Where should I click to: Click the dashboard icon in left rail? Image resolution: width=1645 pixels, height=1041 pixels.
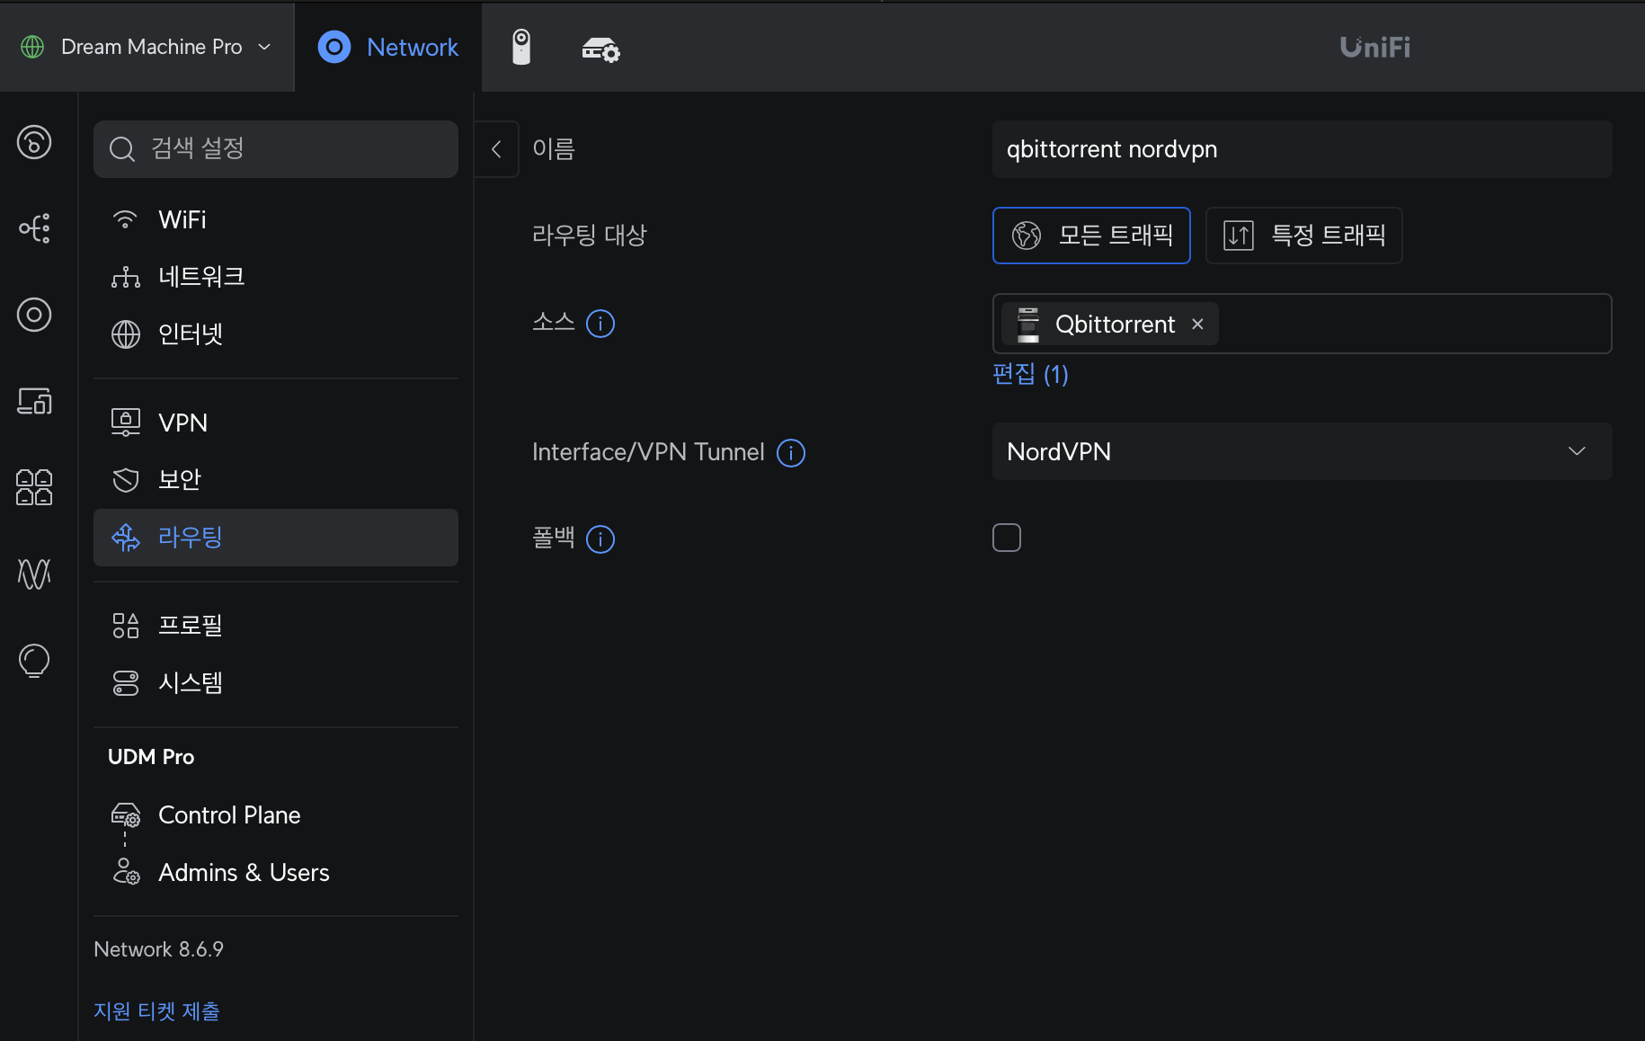coord(34,142)
